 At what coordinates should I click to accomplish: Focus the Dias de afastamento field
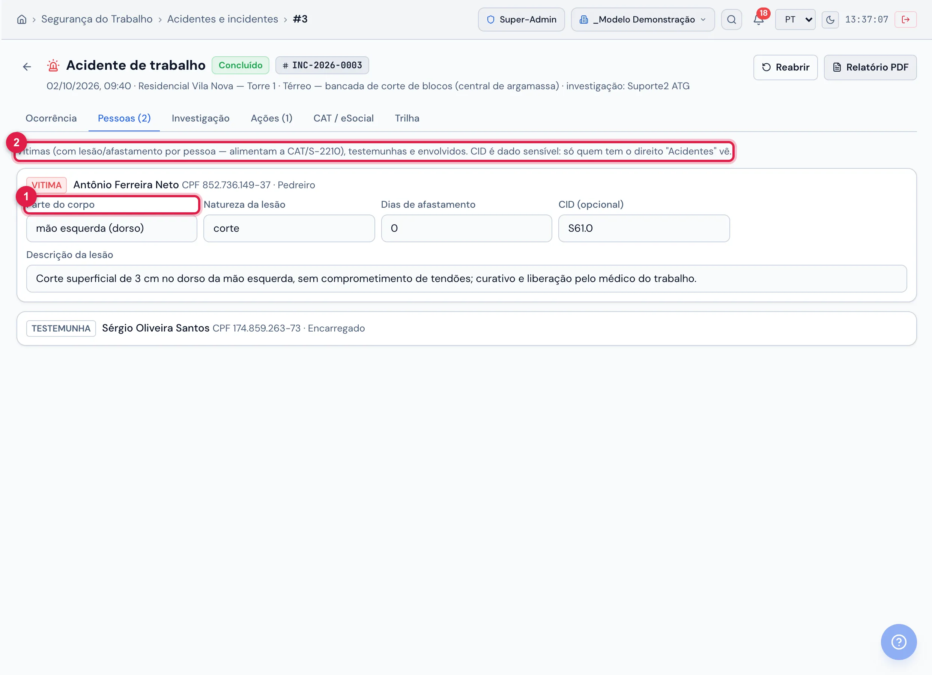466,228
